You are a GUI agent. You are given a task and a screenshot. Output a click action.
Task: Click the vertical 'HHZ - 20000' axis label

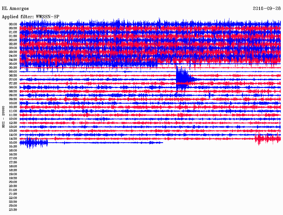point(3,117)
